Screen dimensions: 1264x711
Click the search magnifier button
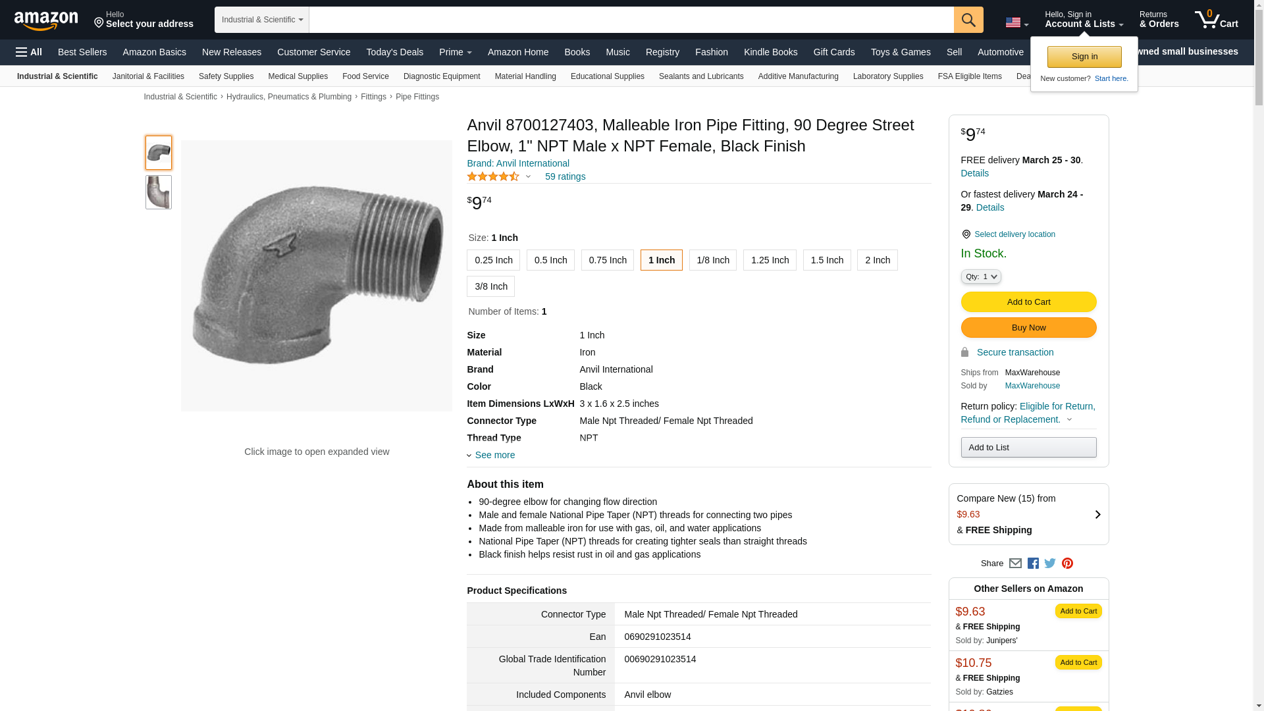pyautogui.click(x=968, y=20)
